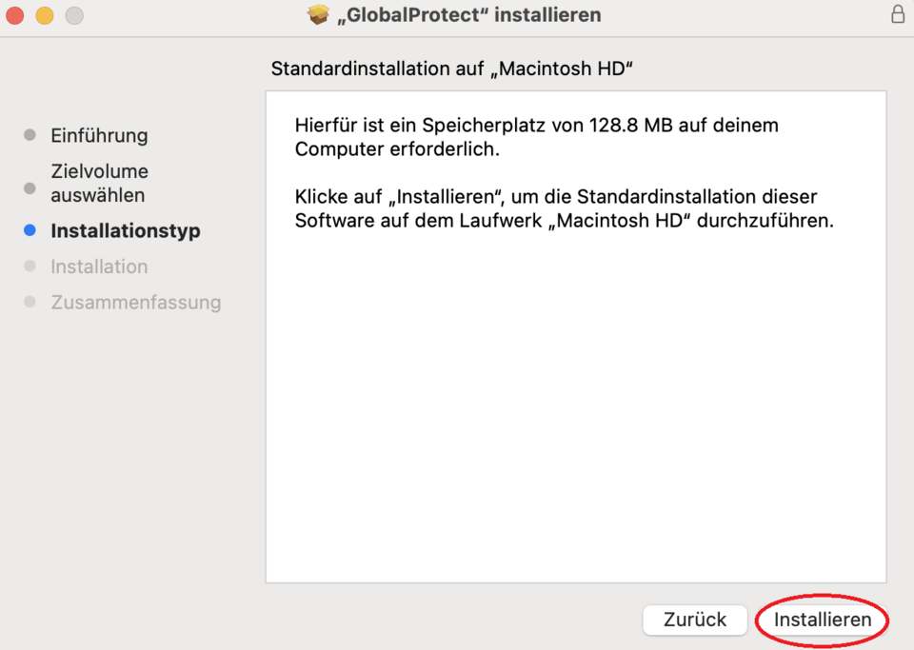
Task: Click the dimmed bullet beside Zusammenfassung
Action: 30,302
